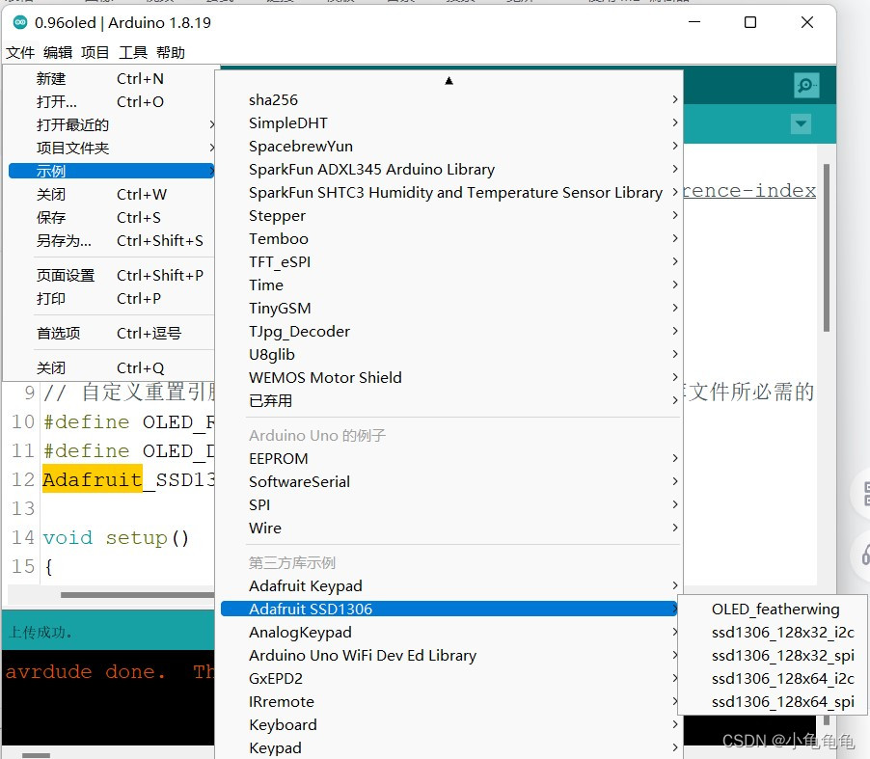This screenshot has width=870, height=759.
Task: Select the highlighted 示例 menu entry
Action: [x=112, y=172]
